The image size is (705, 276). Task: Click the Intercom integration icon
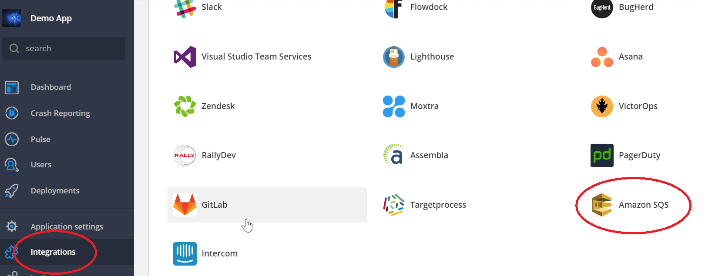185,253
